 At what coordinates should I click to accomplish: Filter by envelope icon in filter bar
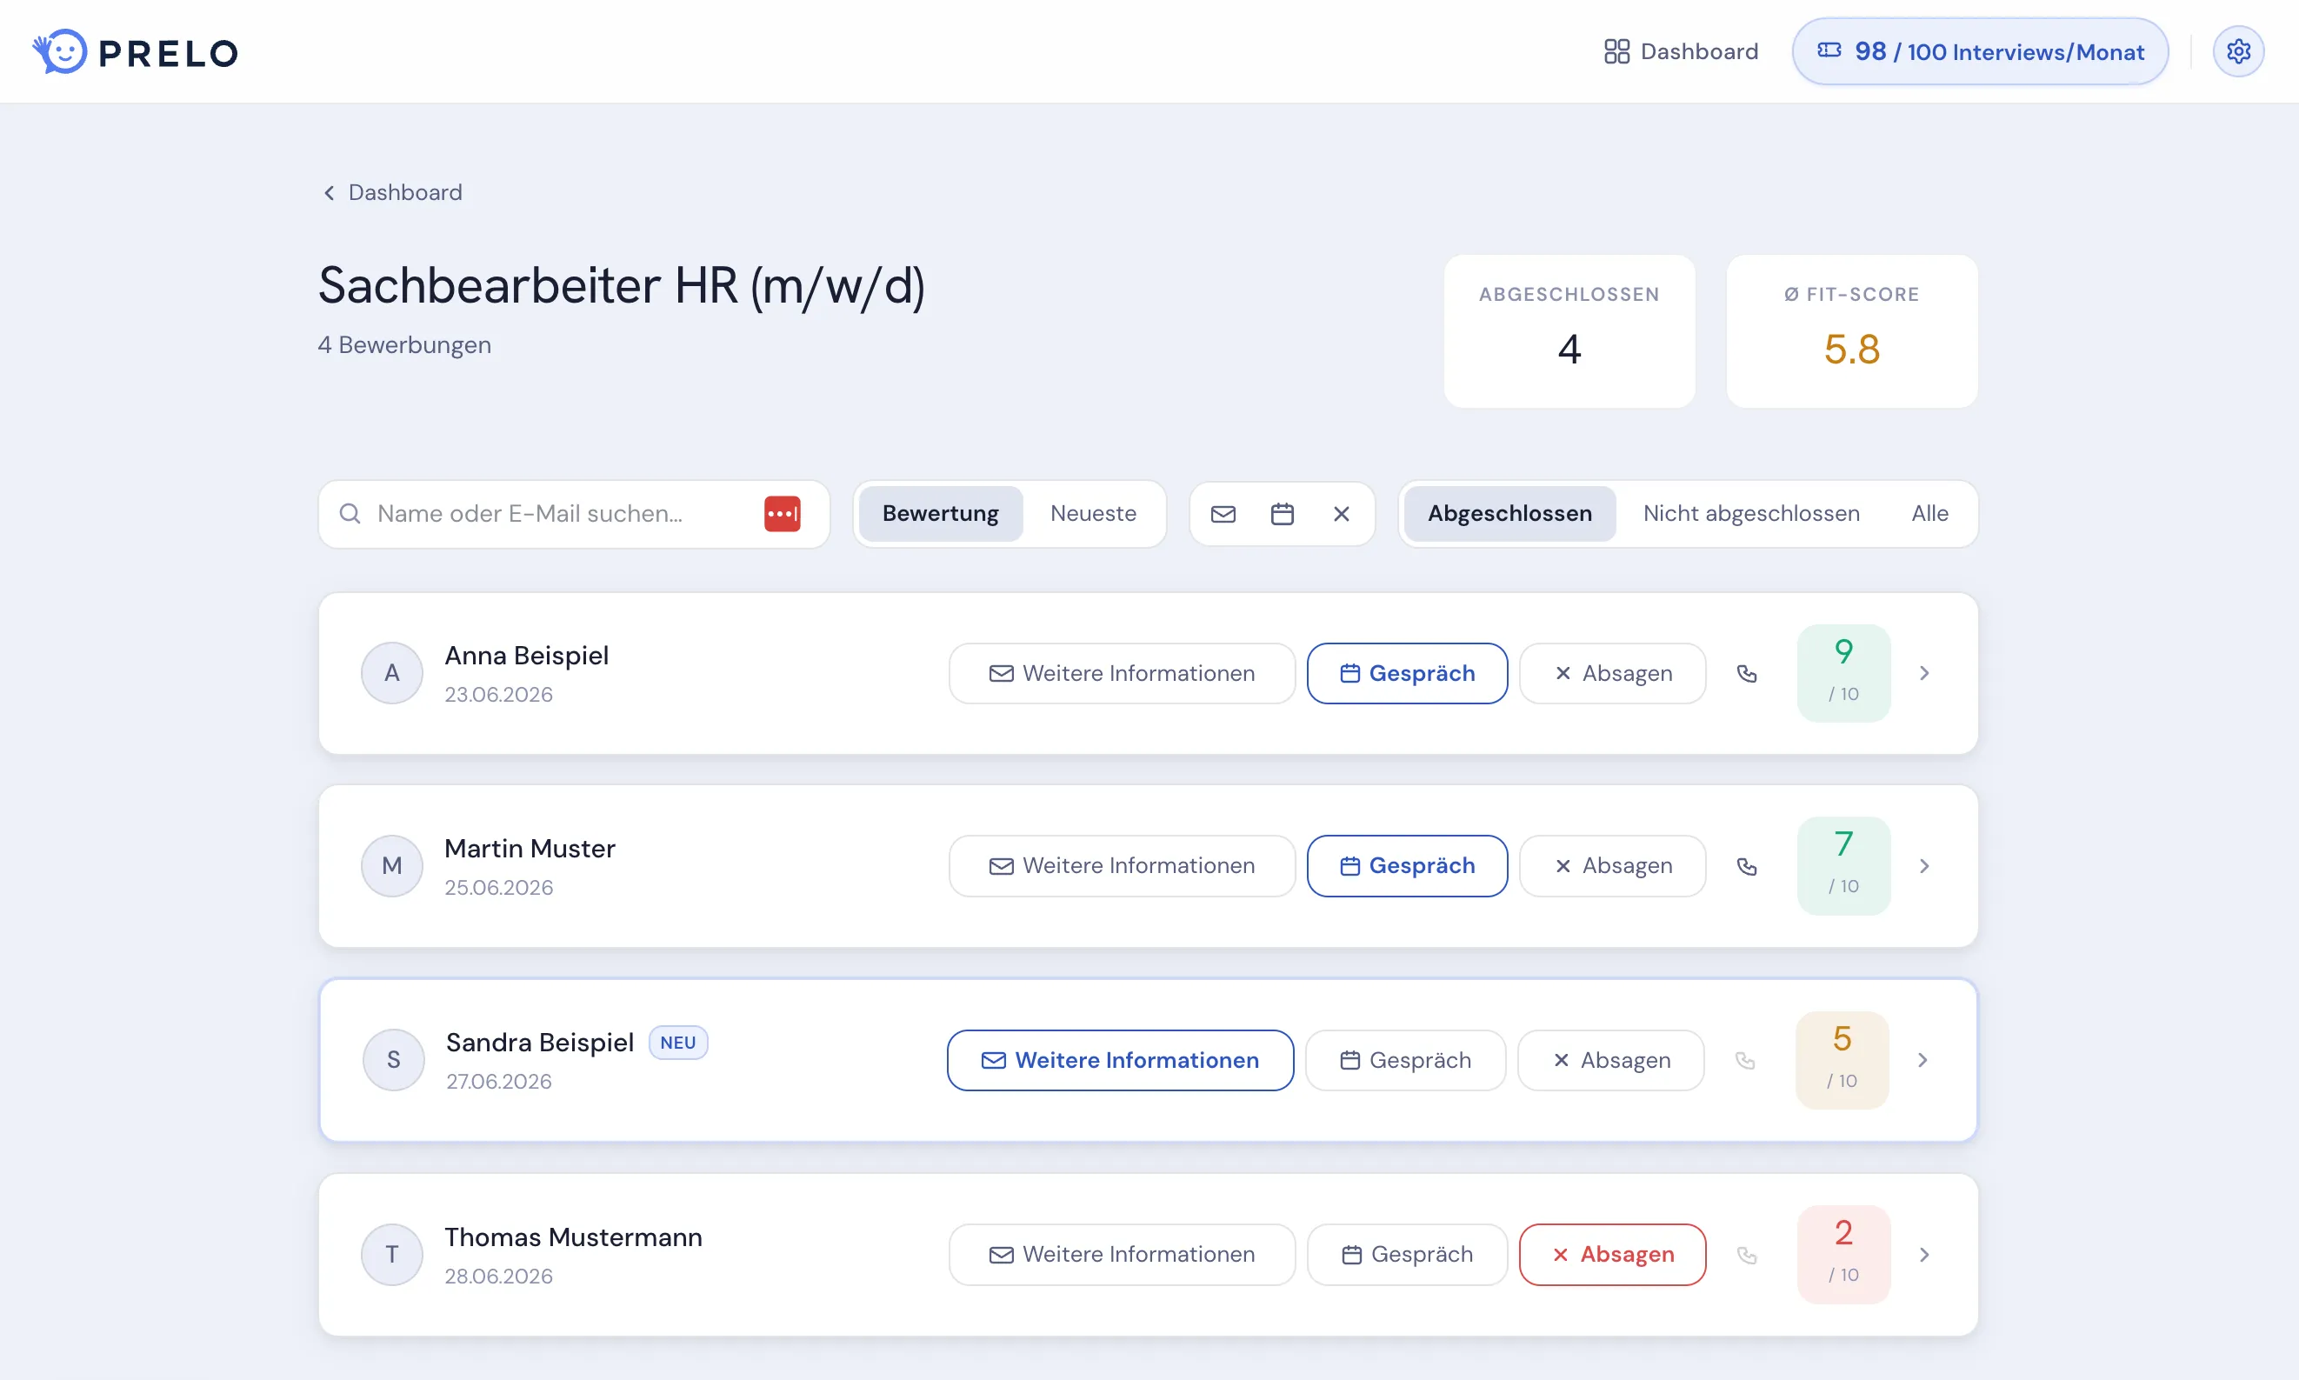(1223, 513)
